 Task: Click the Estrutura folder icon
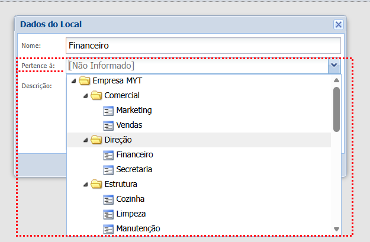tap(96, 184)
